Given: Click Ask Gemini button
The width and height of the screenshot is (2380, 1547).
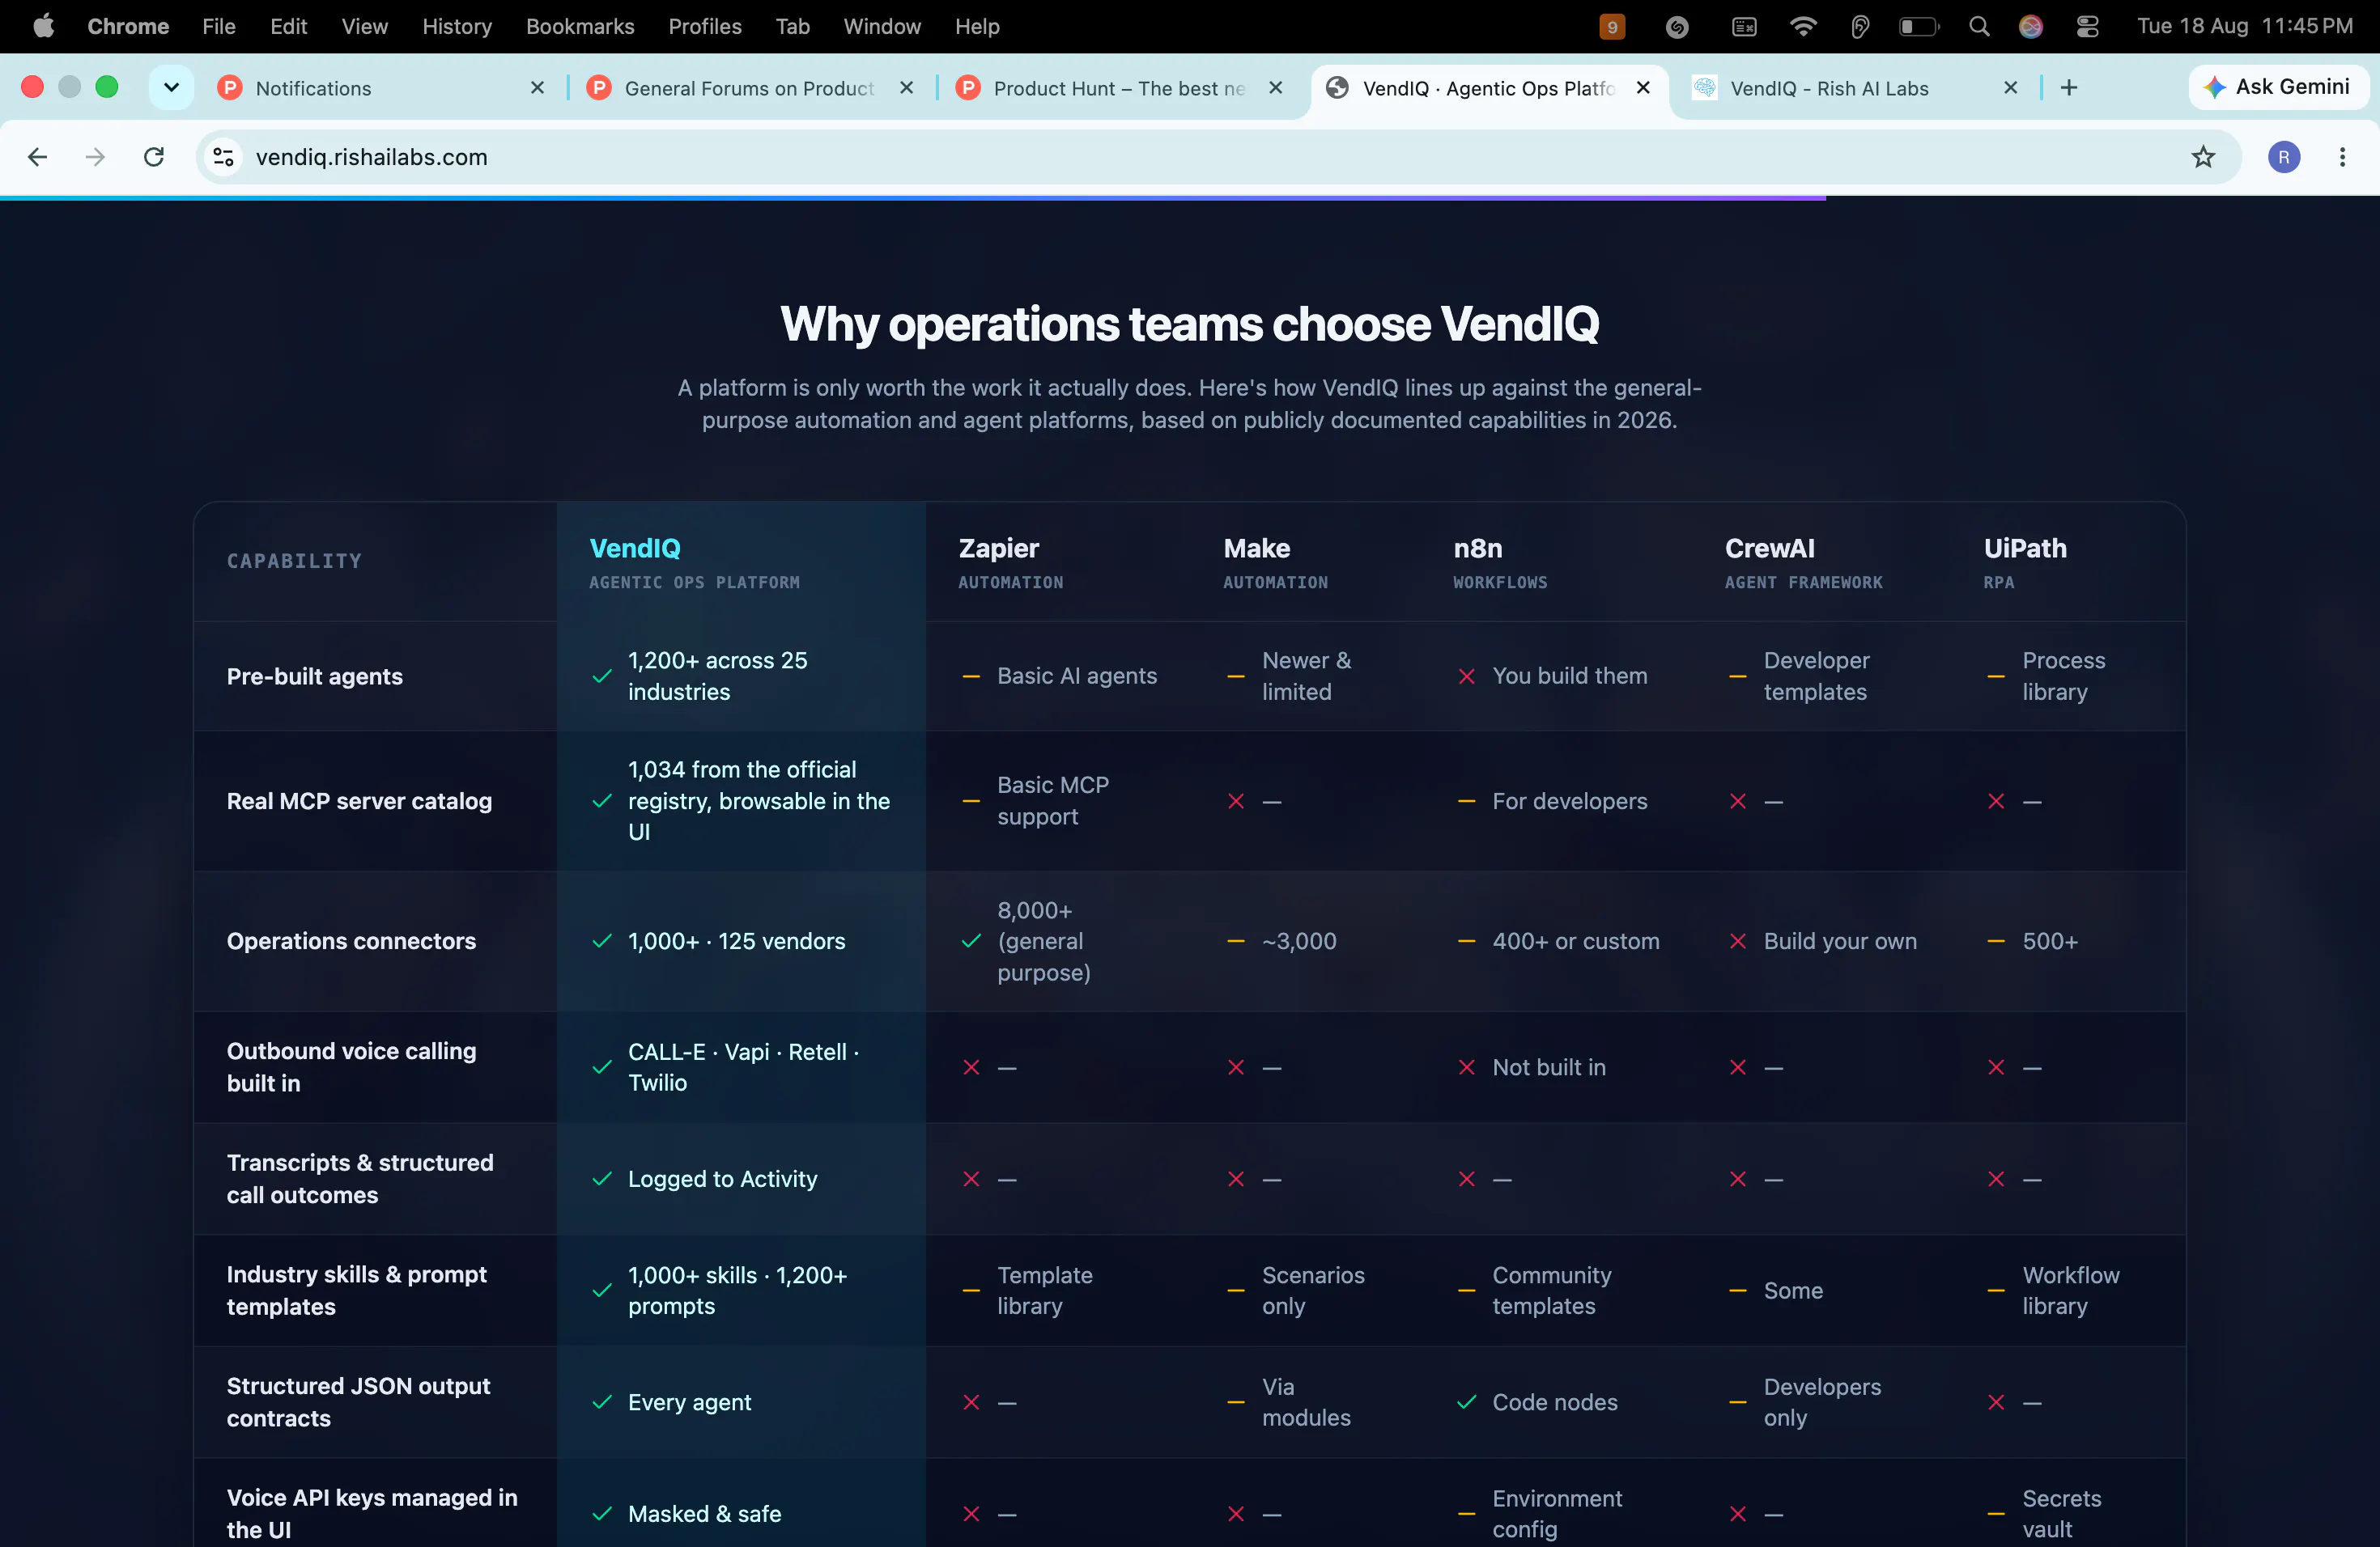Looking at the screenshot, I should [x=2277, y=87].
